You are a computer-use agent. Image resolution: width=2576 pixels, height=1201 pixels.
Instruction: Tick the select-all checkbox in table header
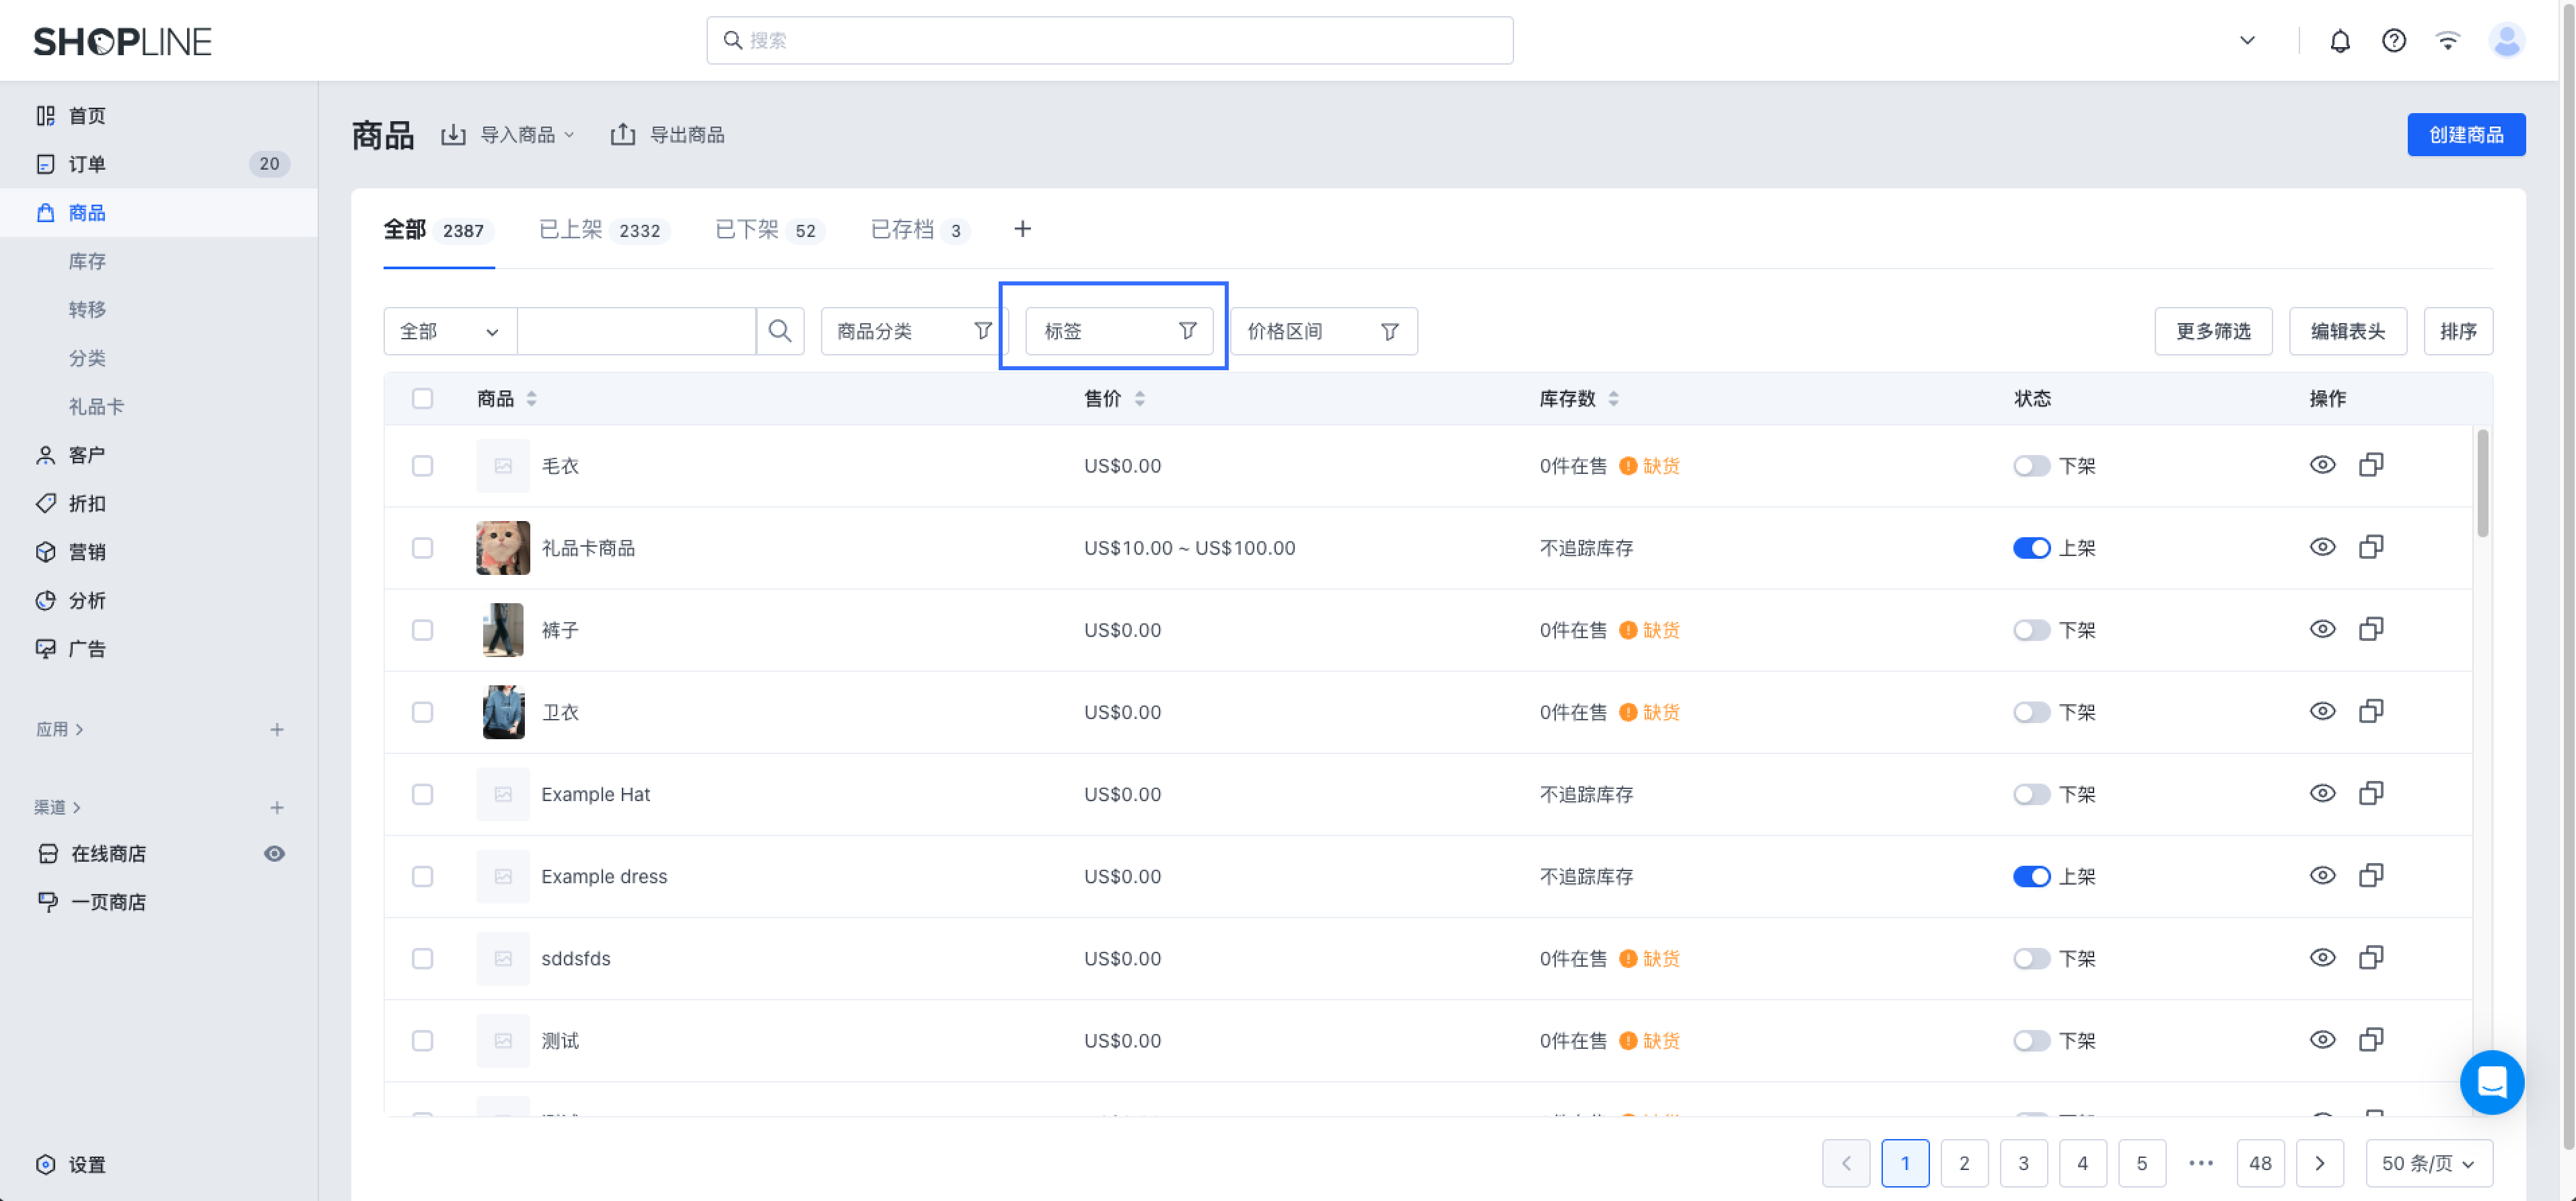coord(422,399)
